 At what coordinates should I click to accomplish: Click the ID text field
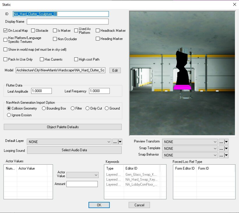[x=61, y=14]
